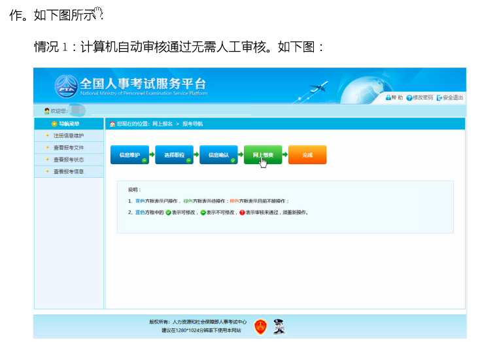
Task: Click the home icon in the breadcrumb
Action: point(112,124)
